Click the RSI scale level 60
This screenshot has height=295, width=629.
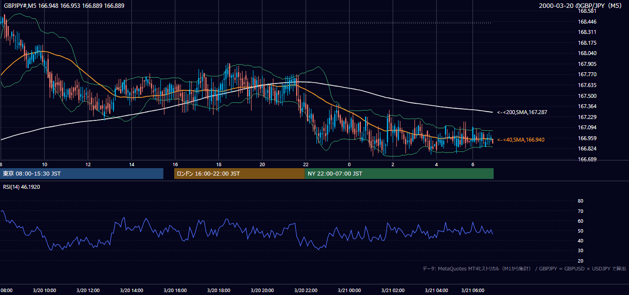[x=580, y=221]
